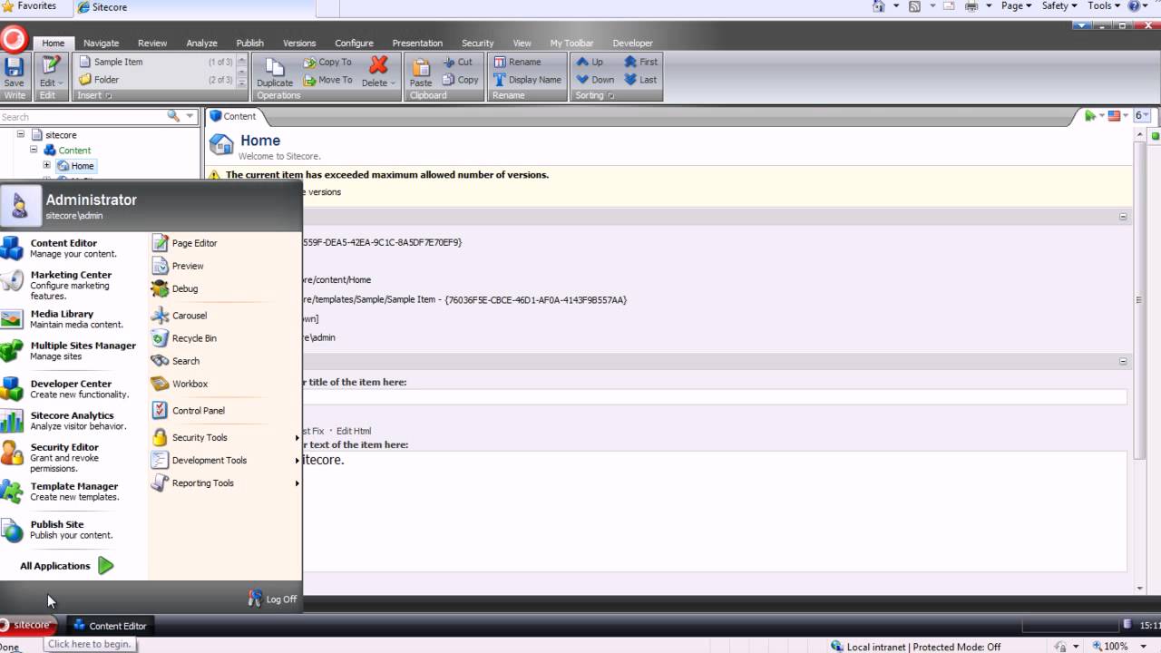
Task: Switch to the Developer ribbon tab
Action: [632, 43]
